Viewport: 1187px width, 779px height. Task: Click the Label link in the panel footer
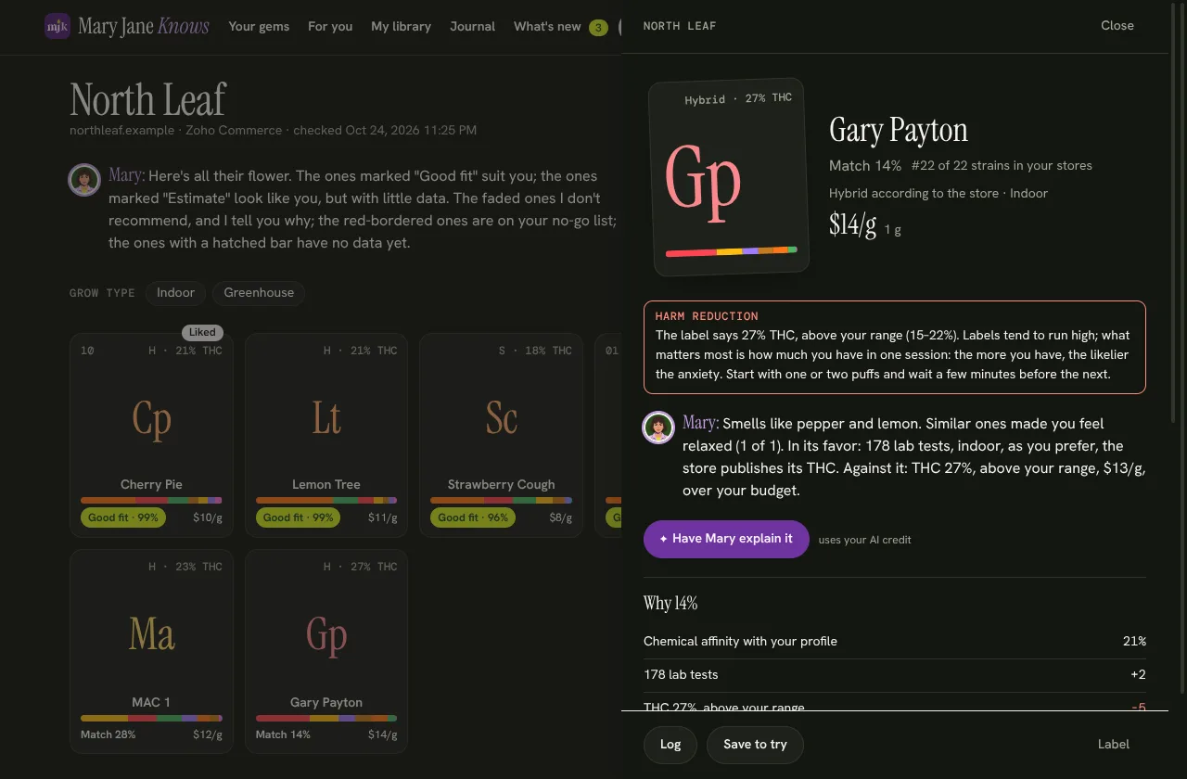coord(1114,744)
